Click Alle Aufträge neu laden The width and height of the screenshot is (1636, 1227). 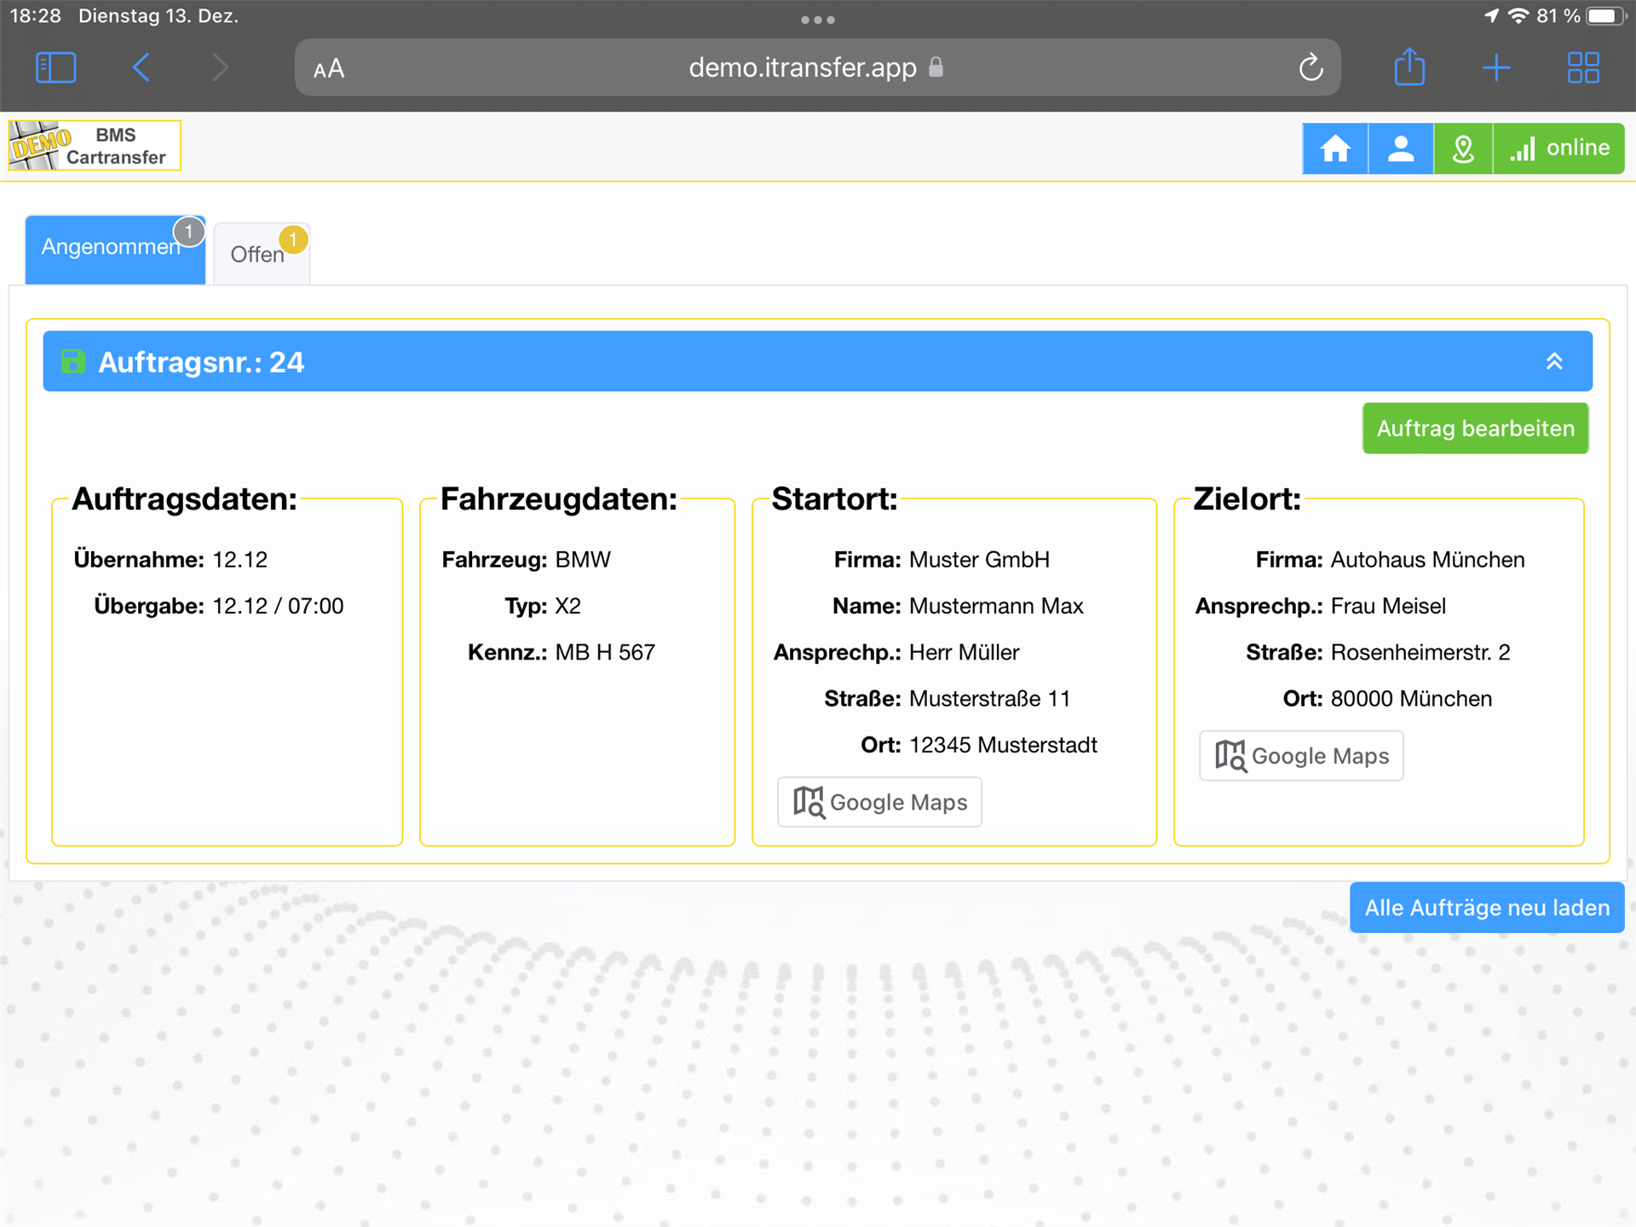click(x=1487, y=907)
